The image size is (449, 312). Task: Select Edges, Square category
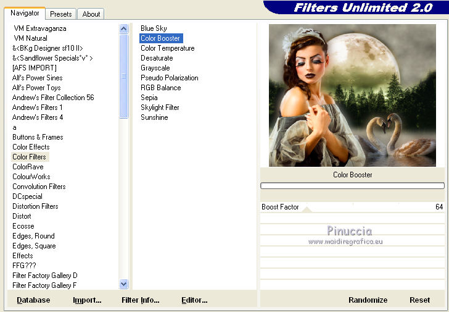click(x=34, y=246)
